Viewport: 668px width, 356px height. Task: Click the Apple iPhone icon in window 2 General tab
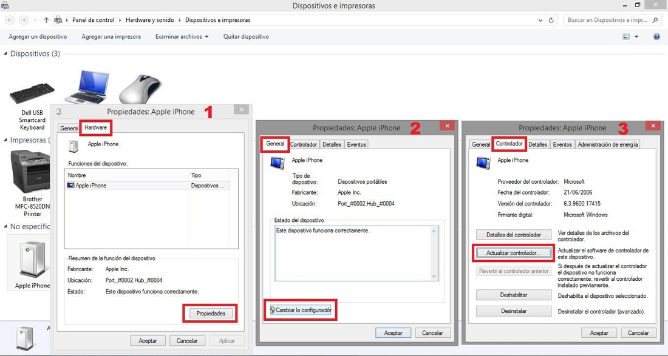(278, 163)
